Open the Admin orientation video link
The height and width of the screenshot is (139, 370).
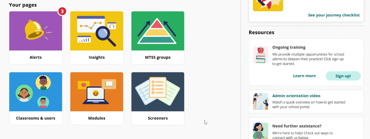click(296, 96)
